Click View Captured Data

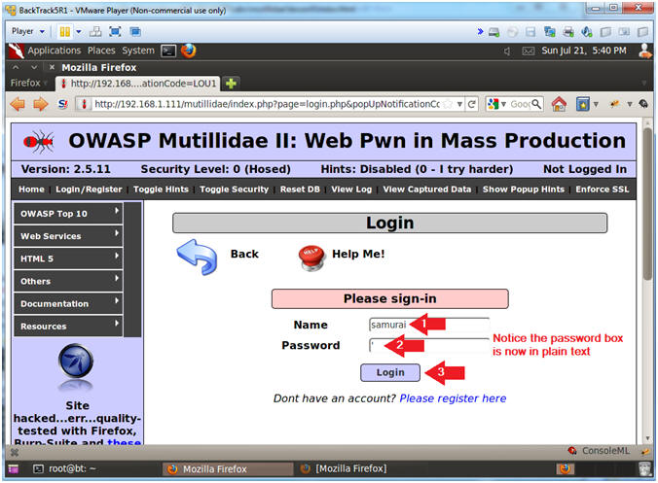point(427,190)
